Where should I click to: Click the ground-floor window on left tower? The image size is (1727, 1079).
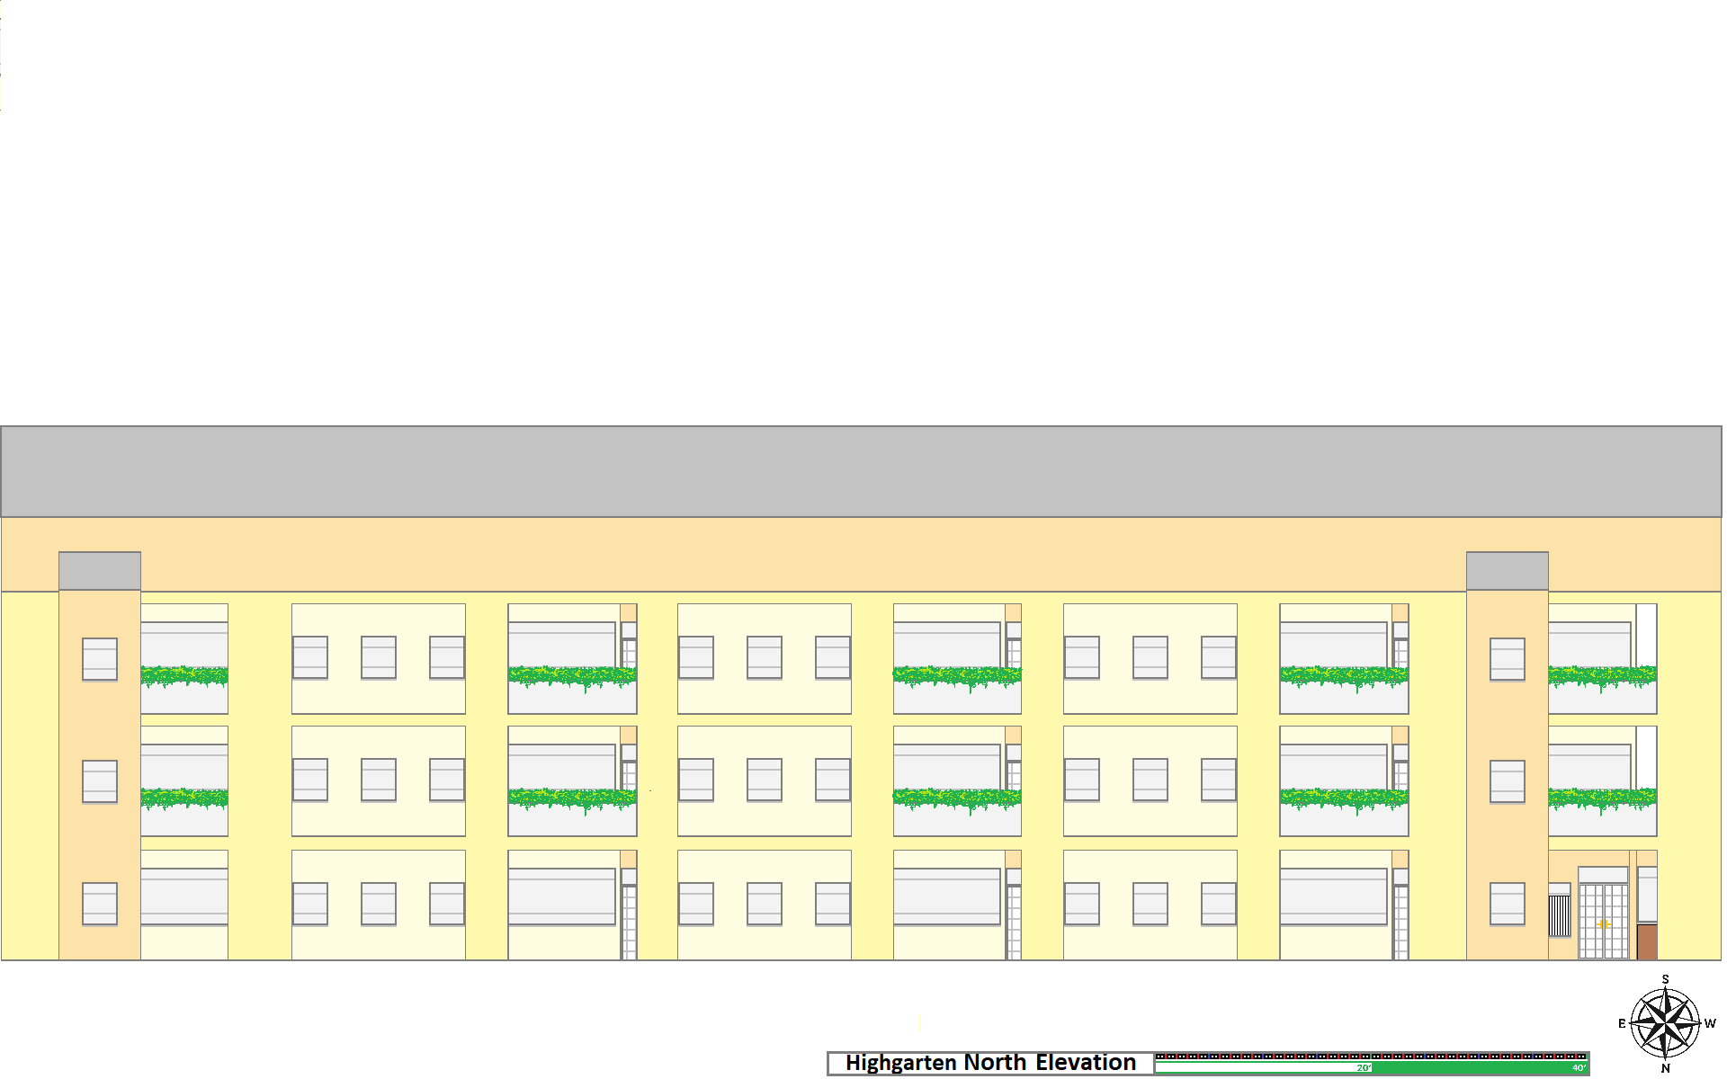100,904
